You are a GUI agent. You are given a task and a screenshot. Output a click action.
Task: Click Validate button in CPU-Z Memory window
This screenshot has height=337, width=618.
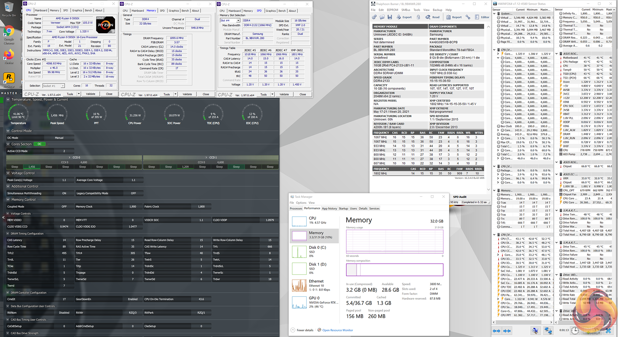(187, 94)
